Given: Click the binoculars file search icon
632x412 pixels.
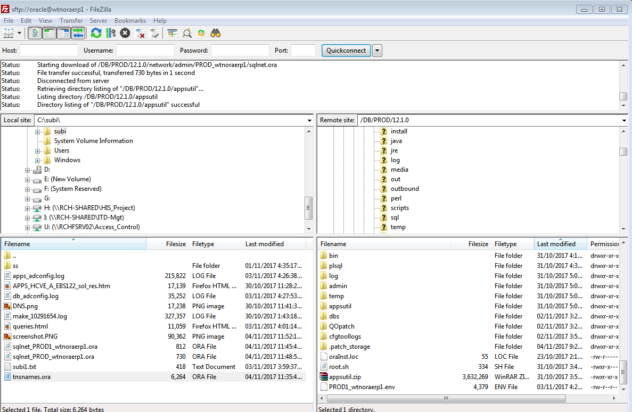Looking at the screenshot, I should click(x=216, y=33).
